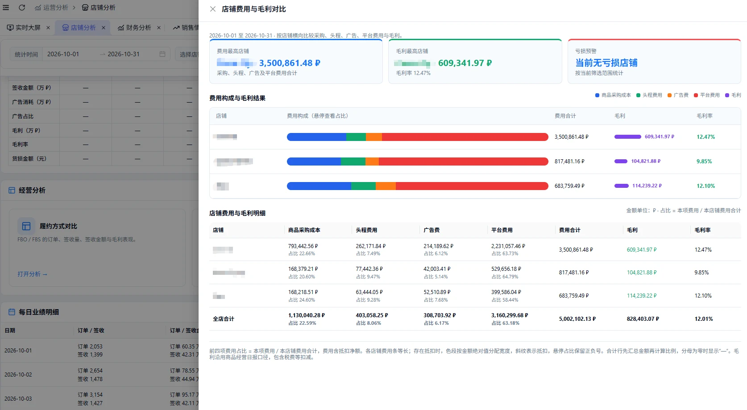Close the 实时大屏 tab

[48, 28]
